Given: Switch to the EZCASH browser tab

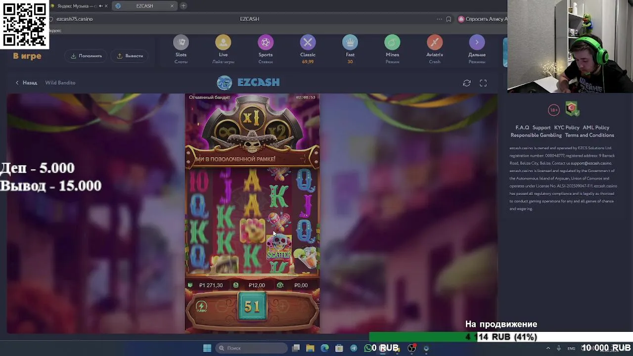Looking at the screenshot, I should tap(144, 6).
